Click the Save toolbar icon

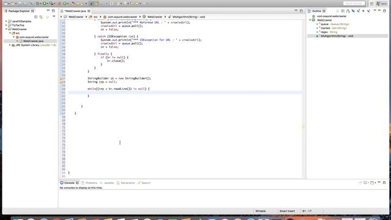pos(20,4)
